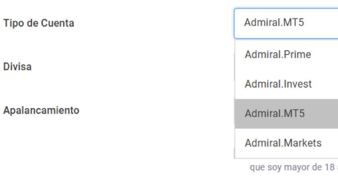This screenshot has width=338, height=190.
Task: Select Admiral.Markets in the dropdown list
Action: 283,143
